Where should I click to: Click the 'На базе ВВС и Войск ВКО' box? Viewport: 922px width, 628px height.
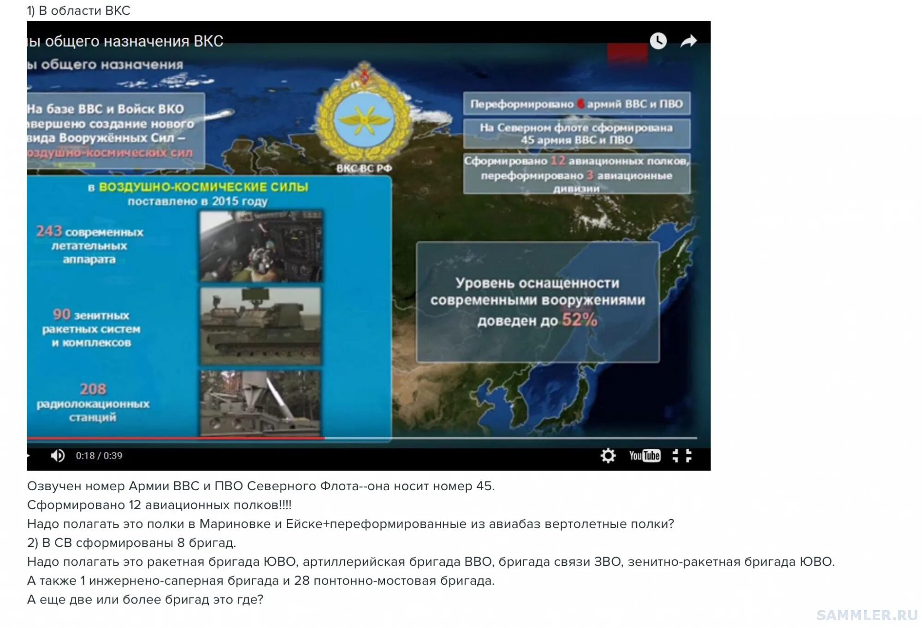116,131
